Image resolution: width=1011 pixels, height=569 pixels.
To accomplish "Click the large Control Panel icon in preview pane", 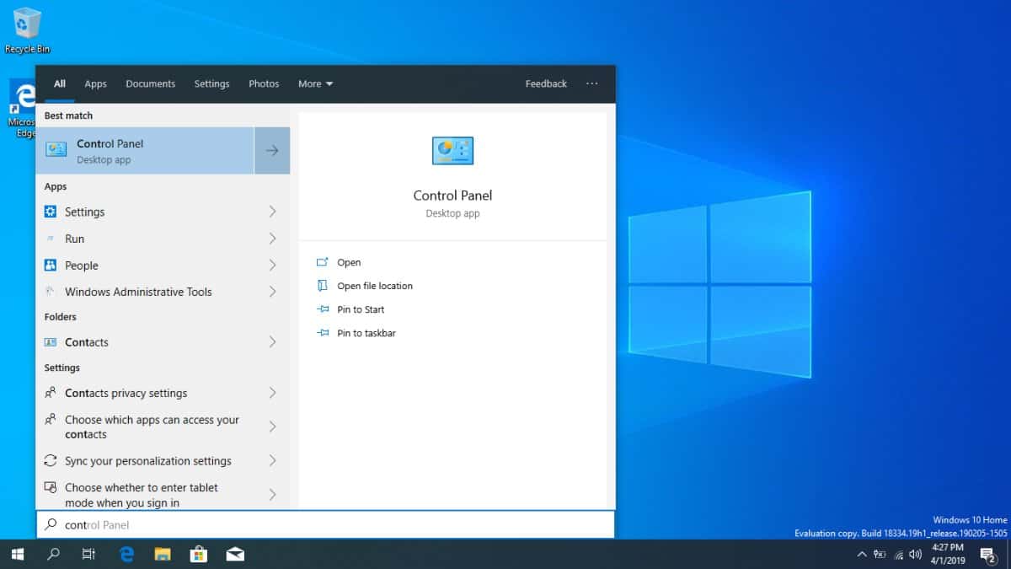I will click(x=452, y=151).
